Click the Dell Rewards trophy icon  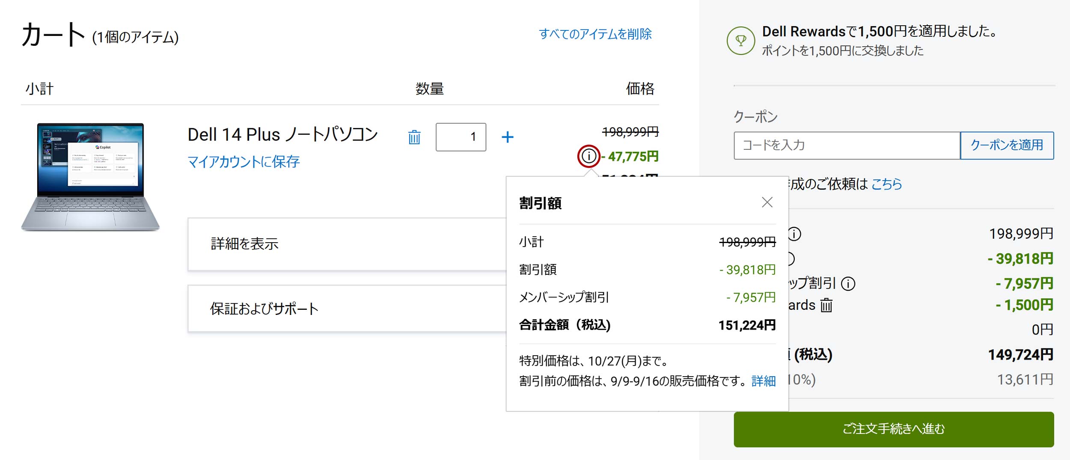740,41
